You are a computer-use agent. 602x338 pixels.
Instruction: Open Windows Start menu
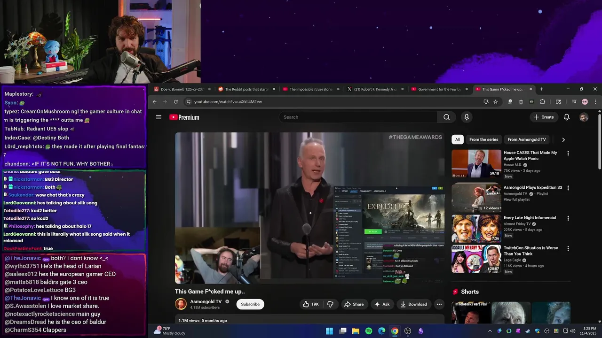coord(330,331)
